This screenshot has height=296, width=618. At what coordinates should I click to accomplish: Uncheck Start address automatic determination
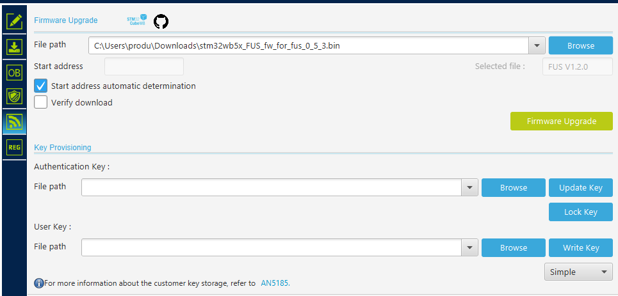(41, 86)
